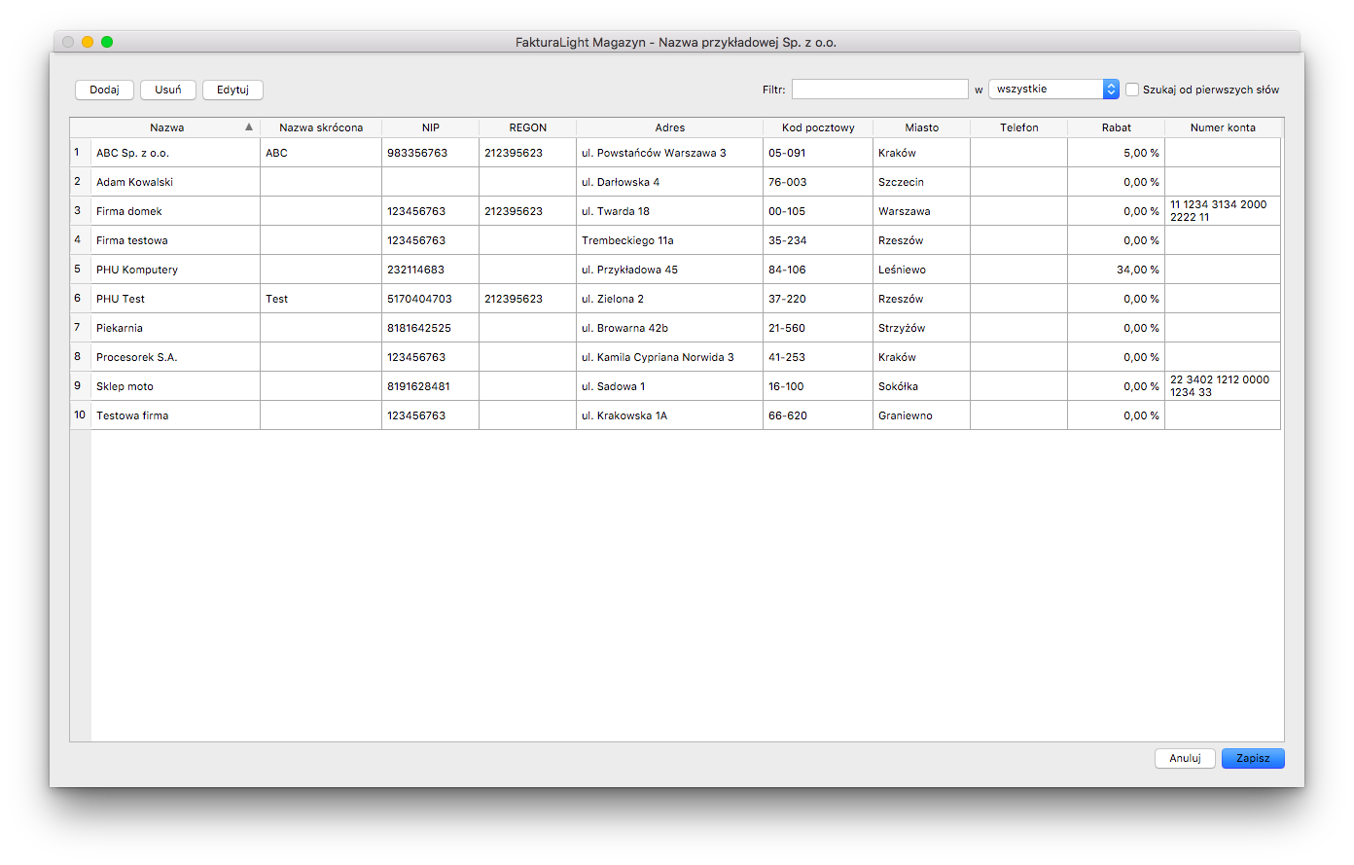Viewport: 1354px width, 865px height.
Task: Click the green zoom window button
Action: [x=107, y=42]
